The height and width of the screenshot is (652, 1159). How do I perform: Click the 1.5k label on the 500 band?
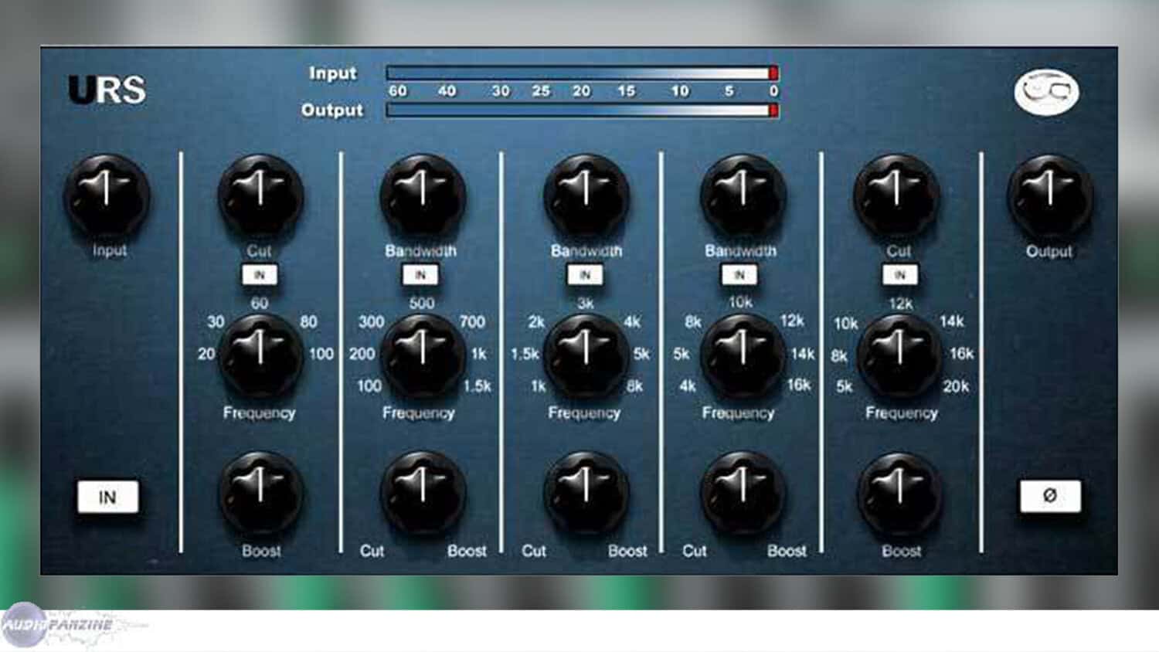pyautogui.click(x=477, y=385)
